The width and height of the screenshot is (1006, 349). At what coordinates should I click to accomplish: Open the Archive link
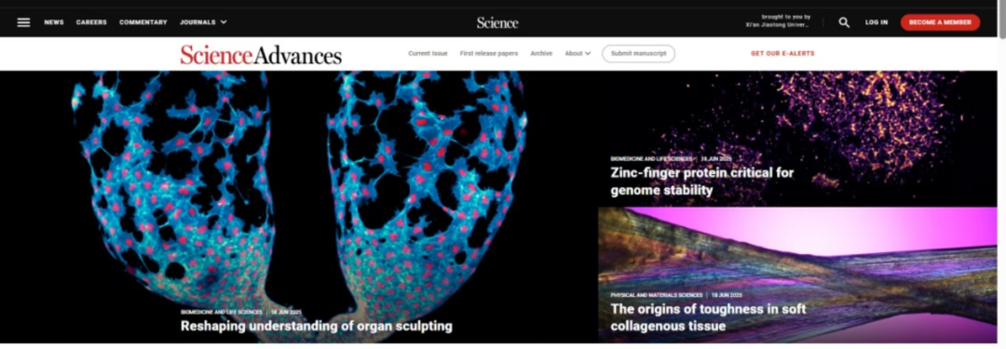[x=541, y=53]
